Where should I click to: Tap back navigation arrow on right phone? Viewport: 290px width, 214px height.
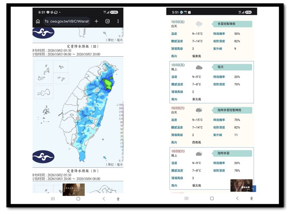[x=237, y=198]
